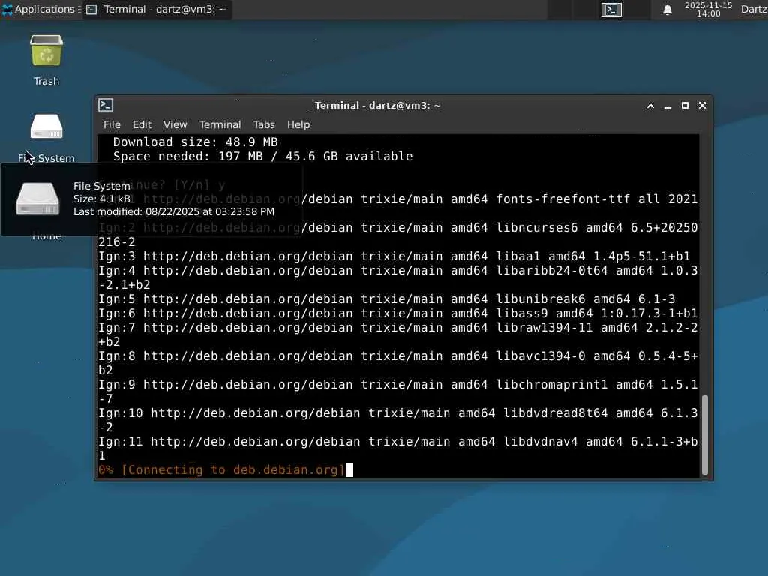768x576 pixels.
Task: Click the Ign:7 libraw1394-11 line
Action: click(x=397, y=334)
